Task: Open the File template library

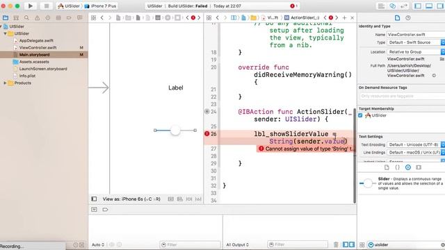Action: 387,167
